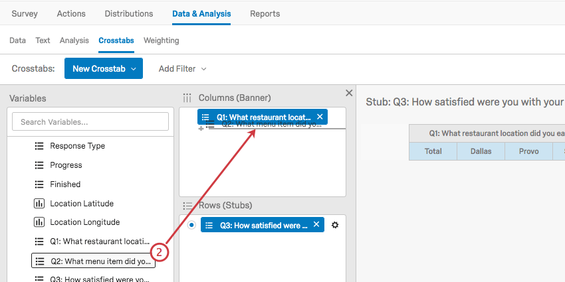Click the list icon on the Q3 chip
Image resolution: width=565 pixels, height=282 pixels.
[x=209, y=225]
